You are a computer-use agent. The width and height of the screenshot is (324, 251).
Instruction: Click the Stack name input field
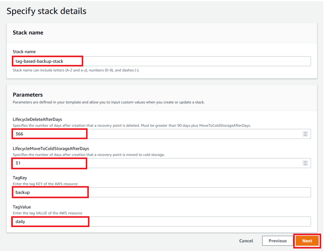[x=162, y=61]
